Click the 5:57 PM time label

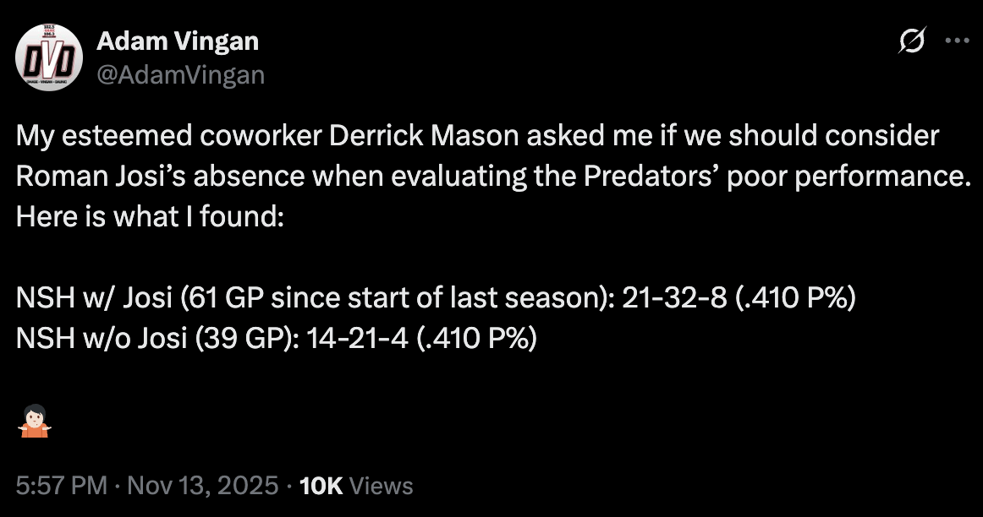[x=56, y=486]
